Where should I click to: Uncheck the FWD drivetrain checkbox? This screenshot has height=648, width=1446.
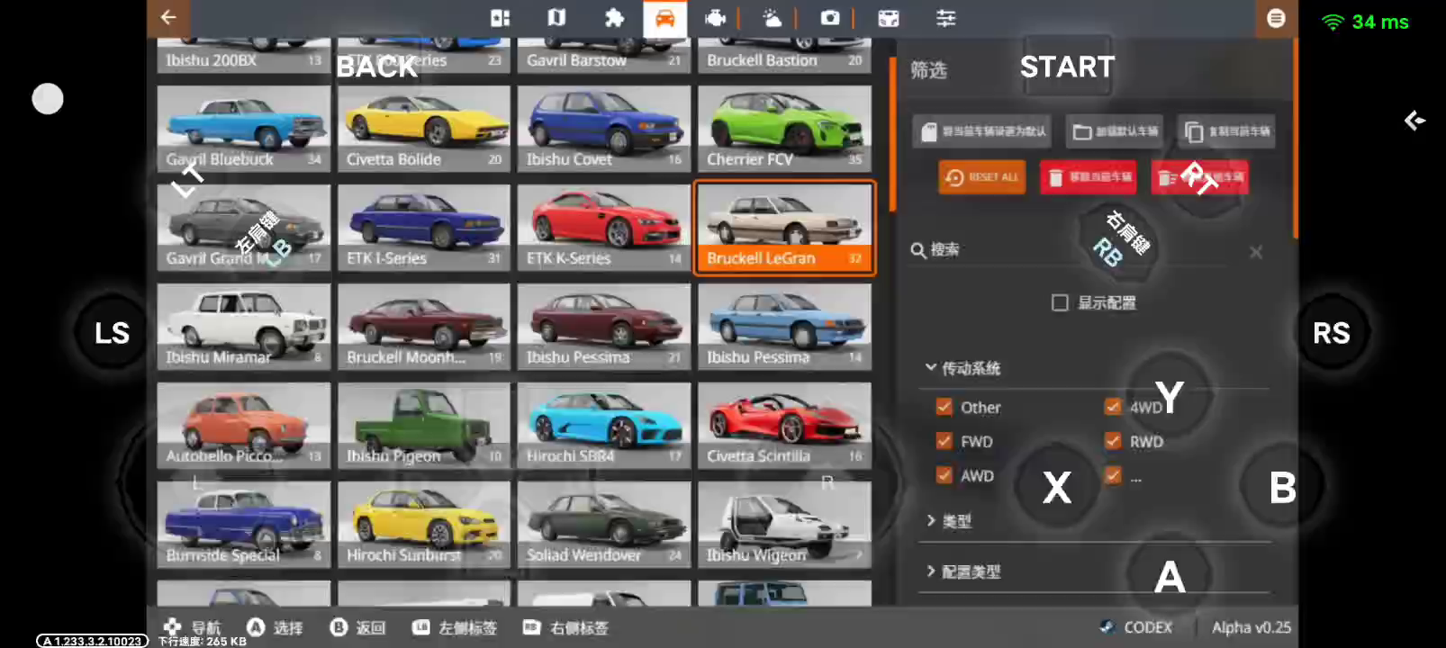[944, 441]
